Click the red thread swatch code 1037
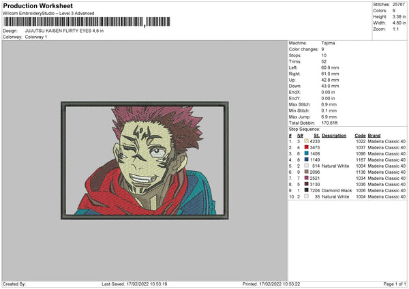Viewport: 409px width, 289px height. [307, 147]
